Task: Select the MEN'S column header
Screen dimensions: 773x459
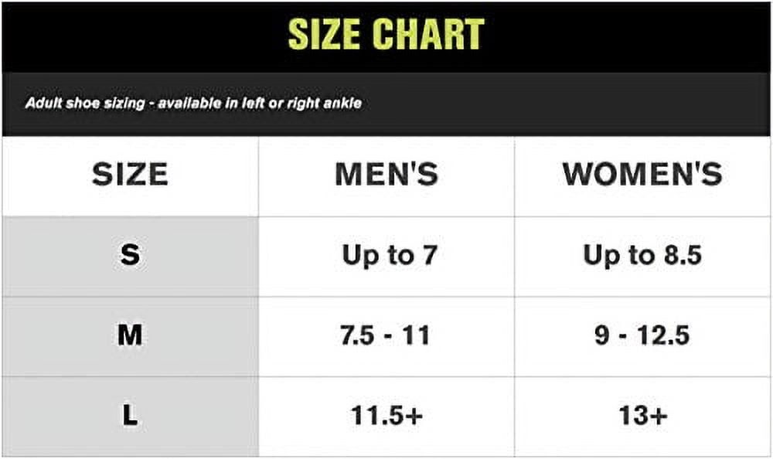Action: pos(386,175)
